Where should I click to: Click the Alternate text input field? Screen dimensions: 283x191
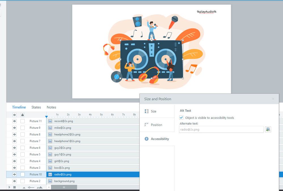(221, 130)
